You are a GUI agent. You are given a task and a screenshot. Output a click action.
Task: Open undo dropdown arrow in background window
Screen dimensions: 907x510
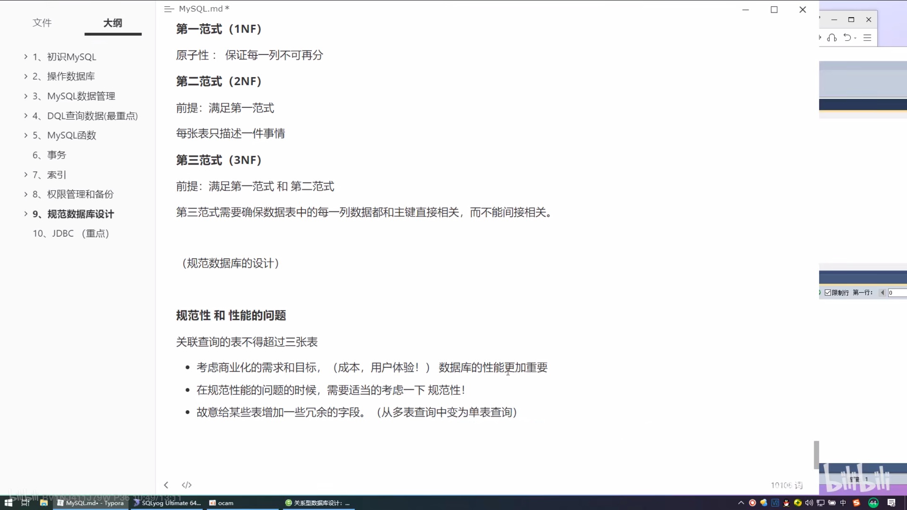(855, 38)
